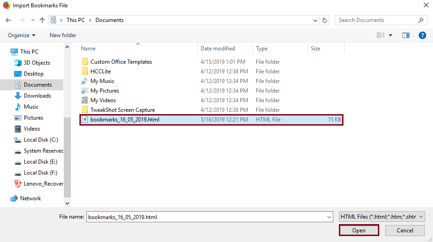The image size is (433, 242).
Task: Open System Reserved drive in the sidebar
Action: [43, 151]
